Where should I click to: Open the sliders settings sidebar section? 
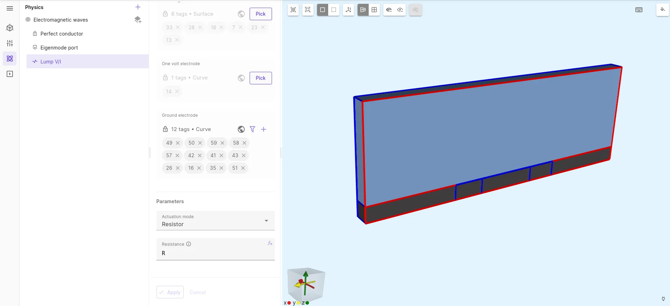coord(10,43)
